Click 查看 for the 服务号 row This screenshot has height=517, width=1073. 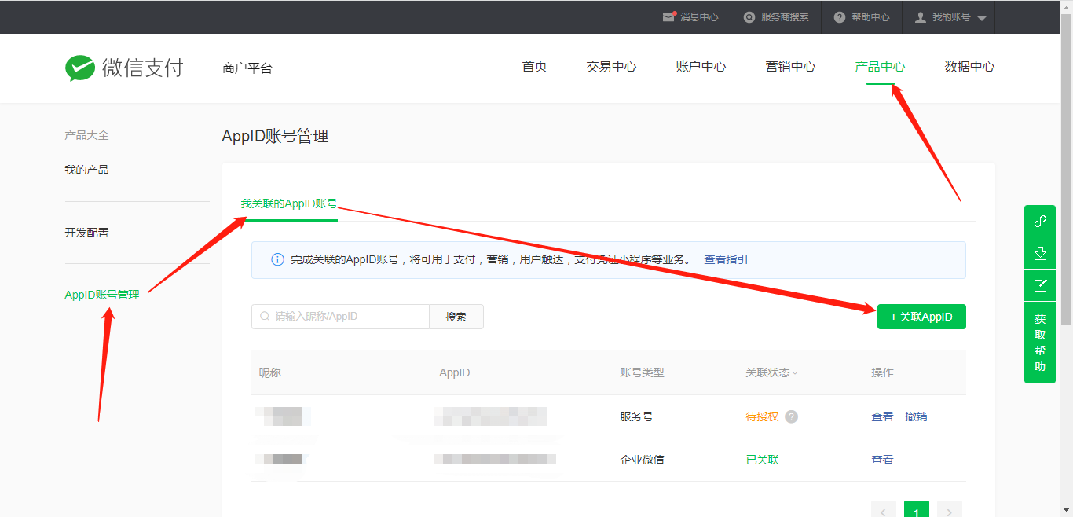(x=882, y=416)
